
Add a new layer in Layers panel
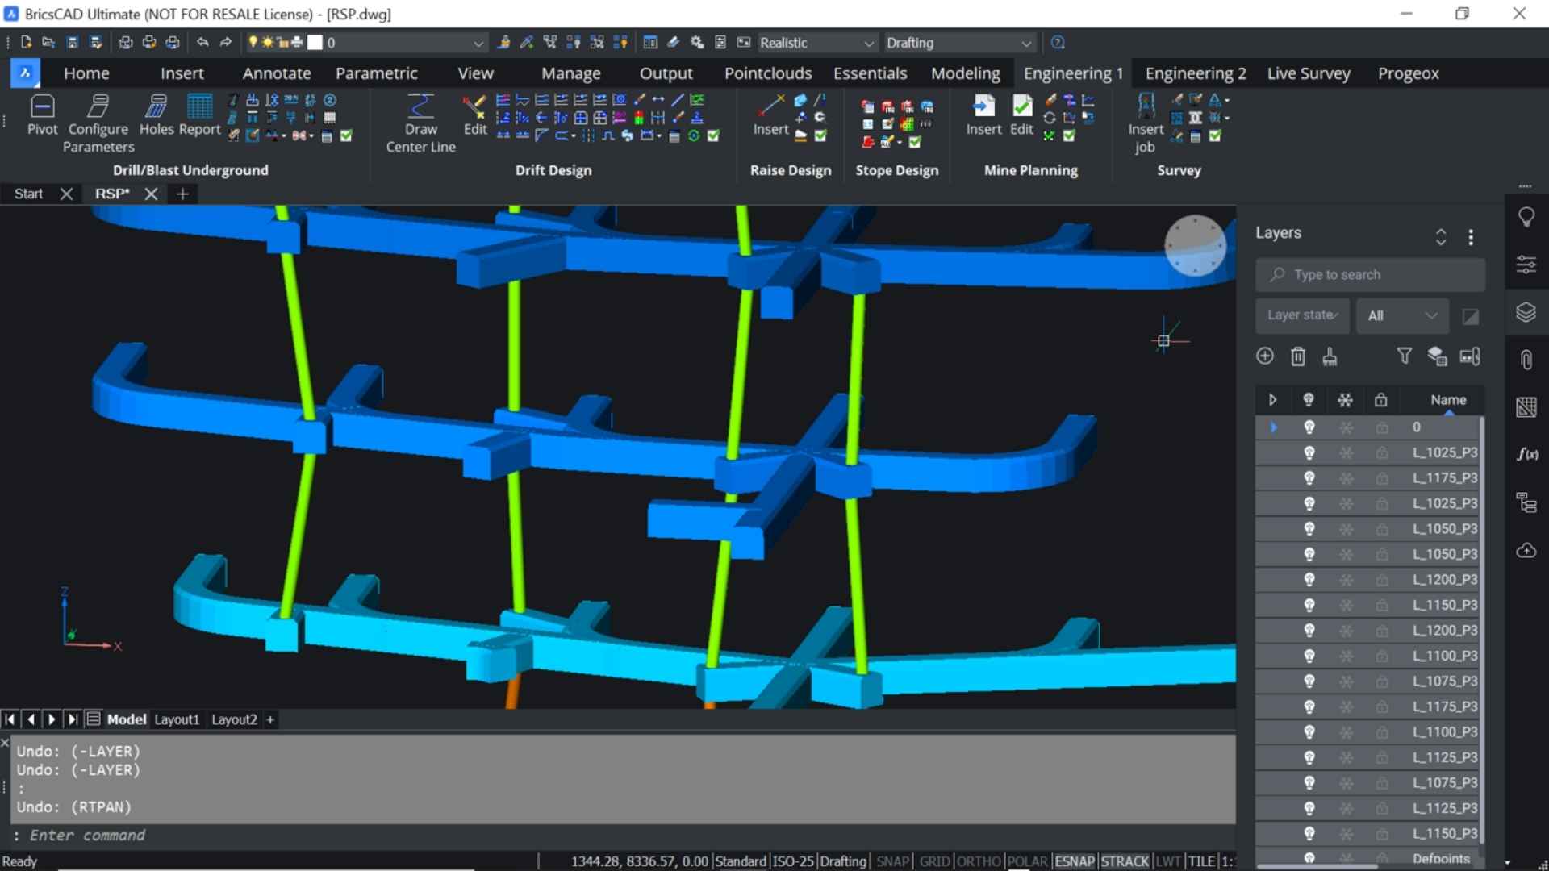(x=1265, y=356)
